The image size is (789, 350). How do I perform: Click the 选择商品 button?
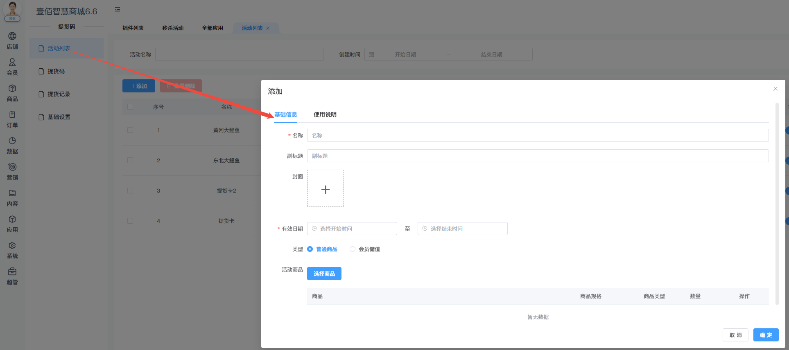[324, 274]
